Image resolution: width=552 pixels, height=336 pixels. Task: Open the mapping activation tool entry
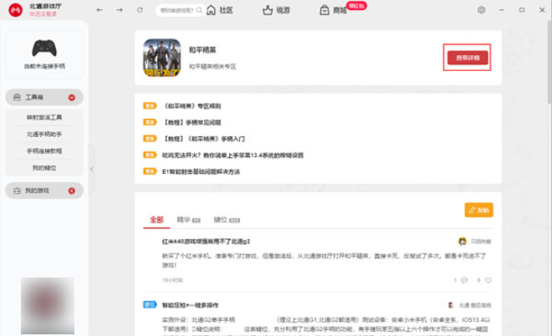coord(44,117)
